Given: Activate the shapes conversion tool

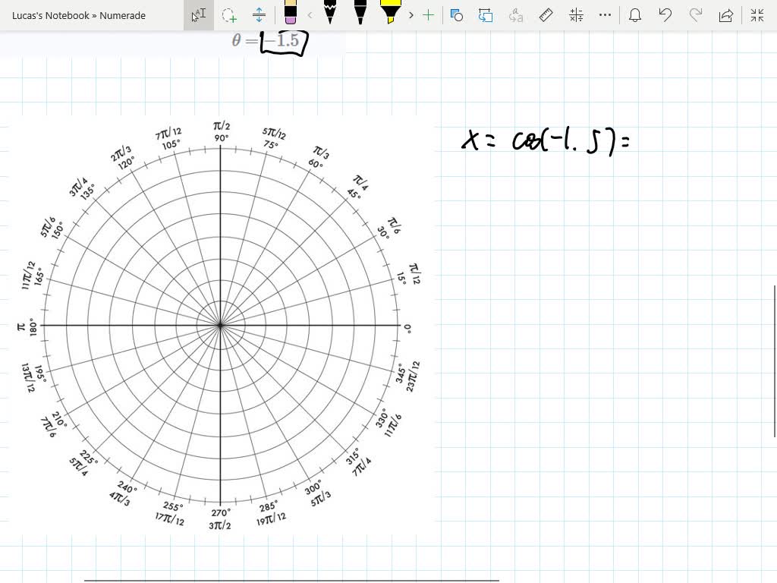Looking at the screenshot, I should (456, 15).
